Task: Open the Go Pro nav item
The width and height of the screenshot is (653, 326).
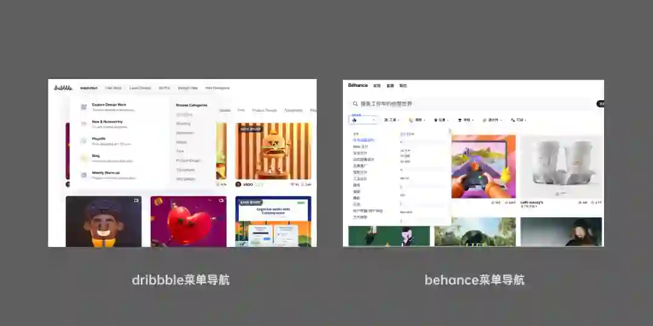Action: pos(164,88)
